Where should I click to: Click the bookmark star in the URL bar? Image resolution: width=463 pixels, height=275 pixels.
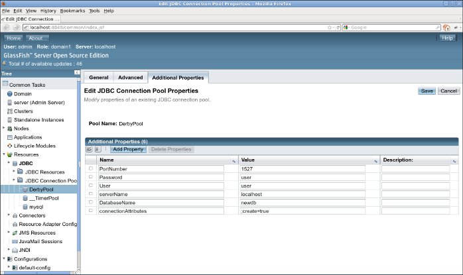pyautogui.click(x=330, y=27)
